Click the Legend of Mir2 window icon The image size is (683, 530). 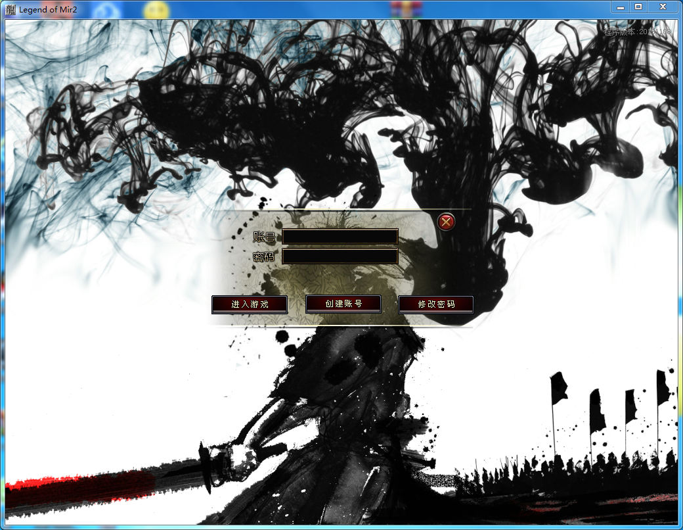11,9
